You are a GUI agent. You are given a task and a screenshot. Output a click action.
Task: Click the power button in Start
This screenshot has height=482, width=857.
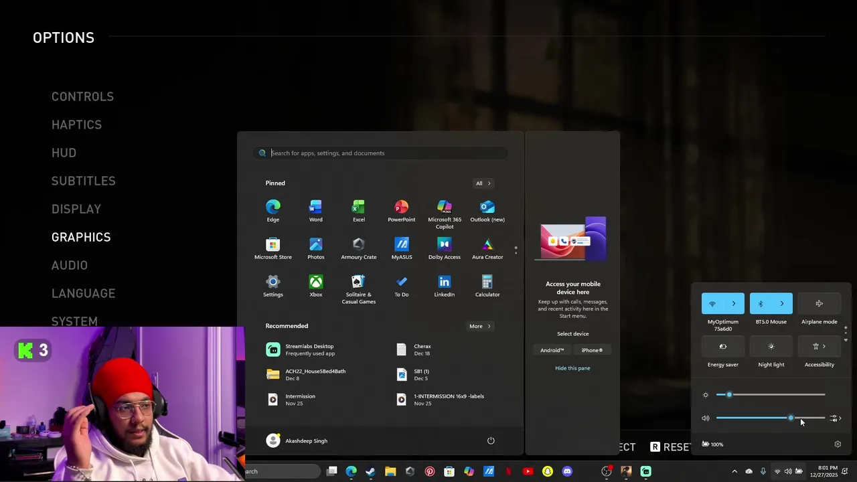[491, 440]
